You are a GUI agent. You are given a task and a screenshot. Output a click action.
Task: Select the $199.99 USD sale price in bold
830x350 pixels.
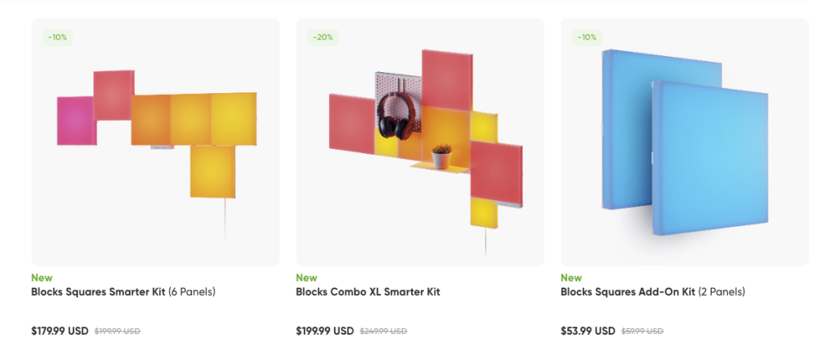[x=324, y=331]
